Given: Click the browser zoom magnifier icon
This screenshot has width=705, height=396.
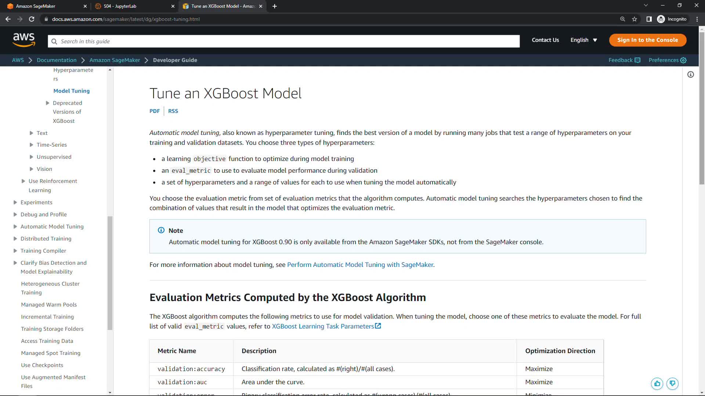Looking at the screenshot, I should [x=622, y=19].
